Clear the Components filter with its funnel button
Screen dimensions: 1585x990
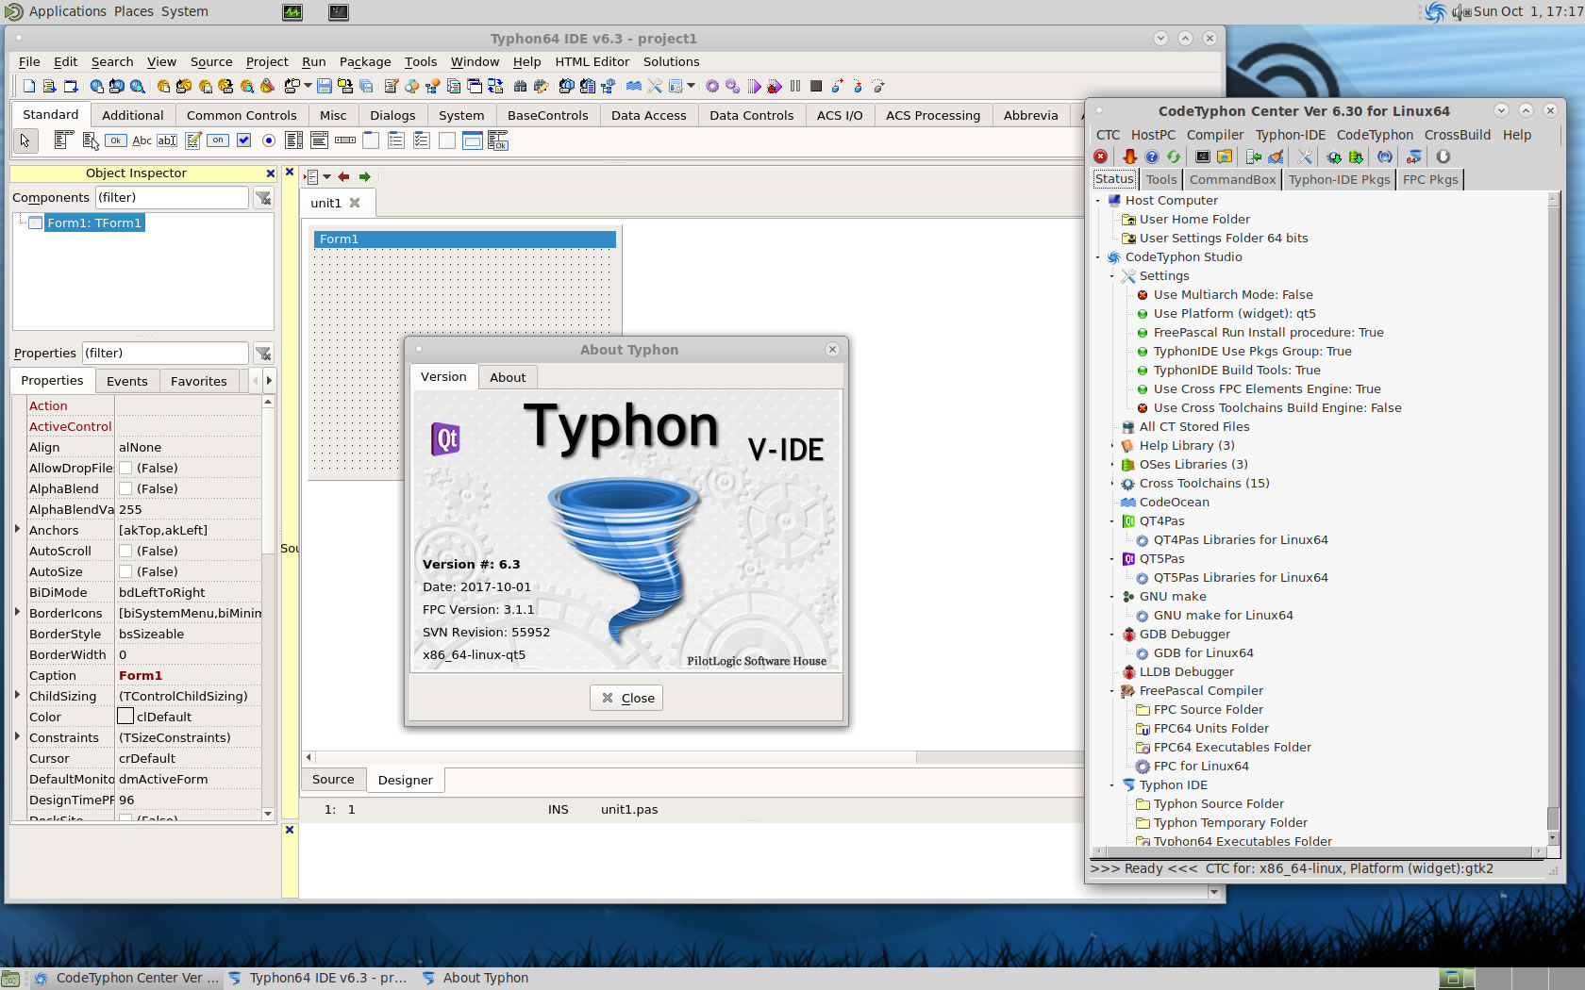(264, 198)
